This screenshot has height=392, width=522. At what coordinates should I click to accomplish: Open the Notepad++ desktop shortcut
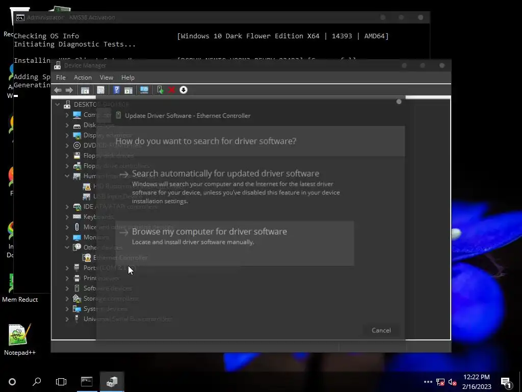pyautogui.click(x=20, y=339)
